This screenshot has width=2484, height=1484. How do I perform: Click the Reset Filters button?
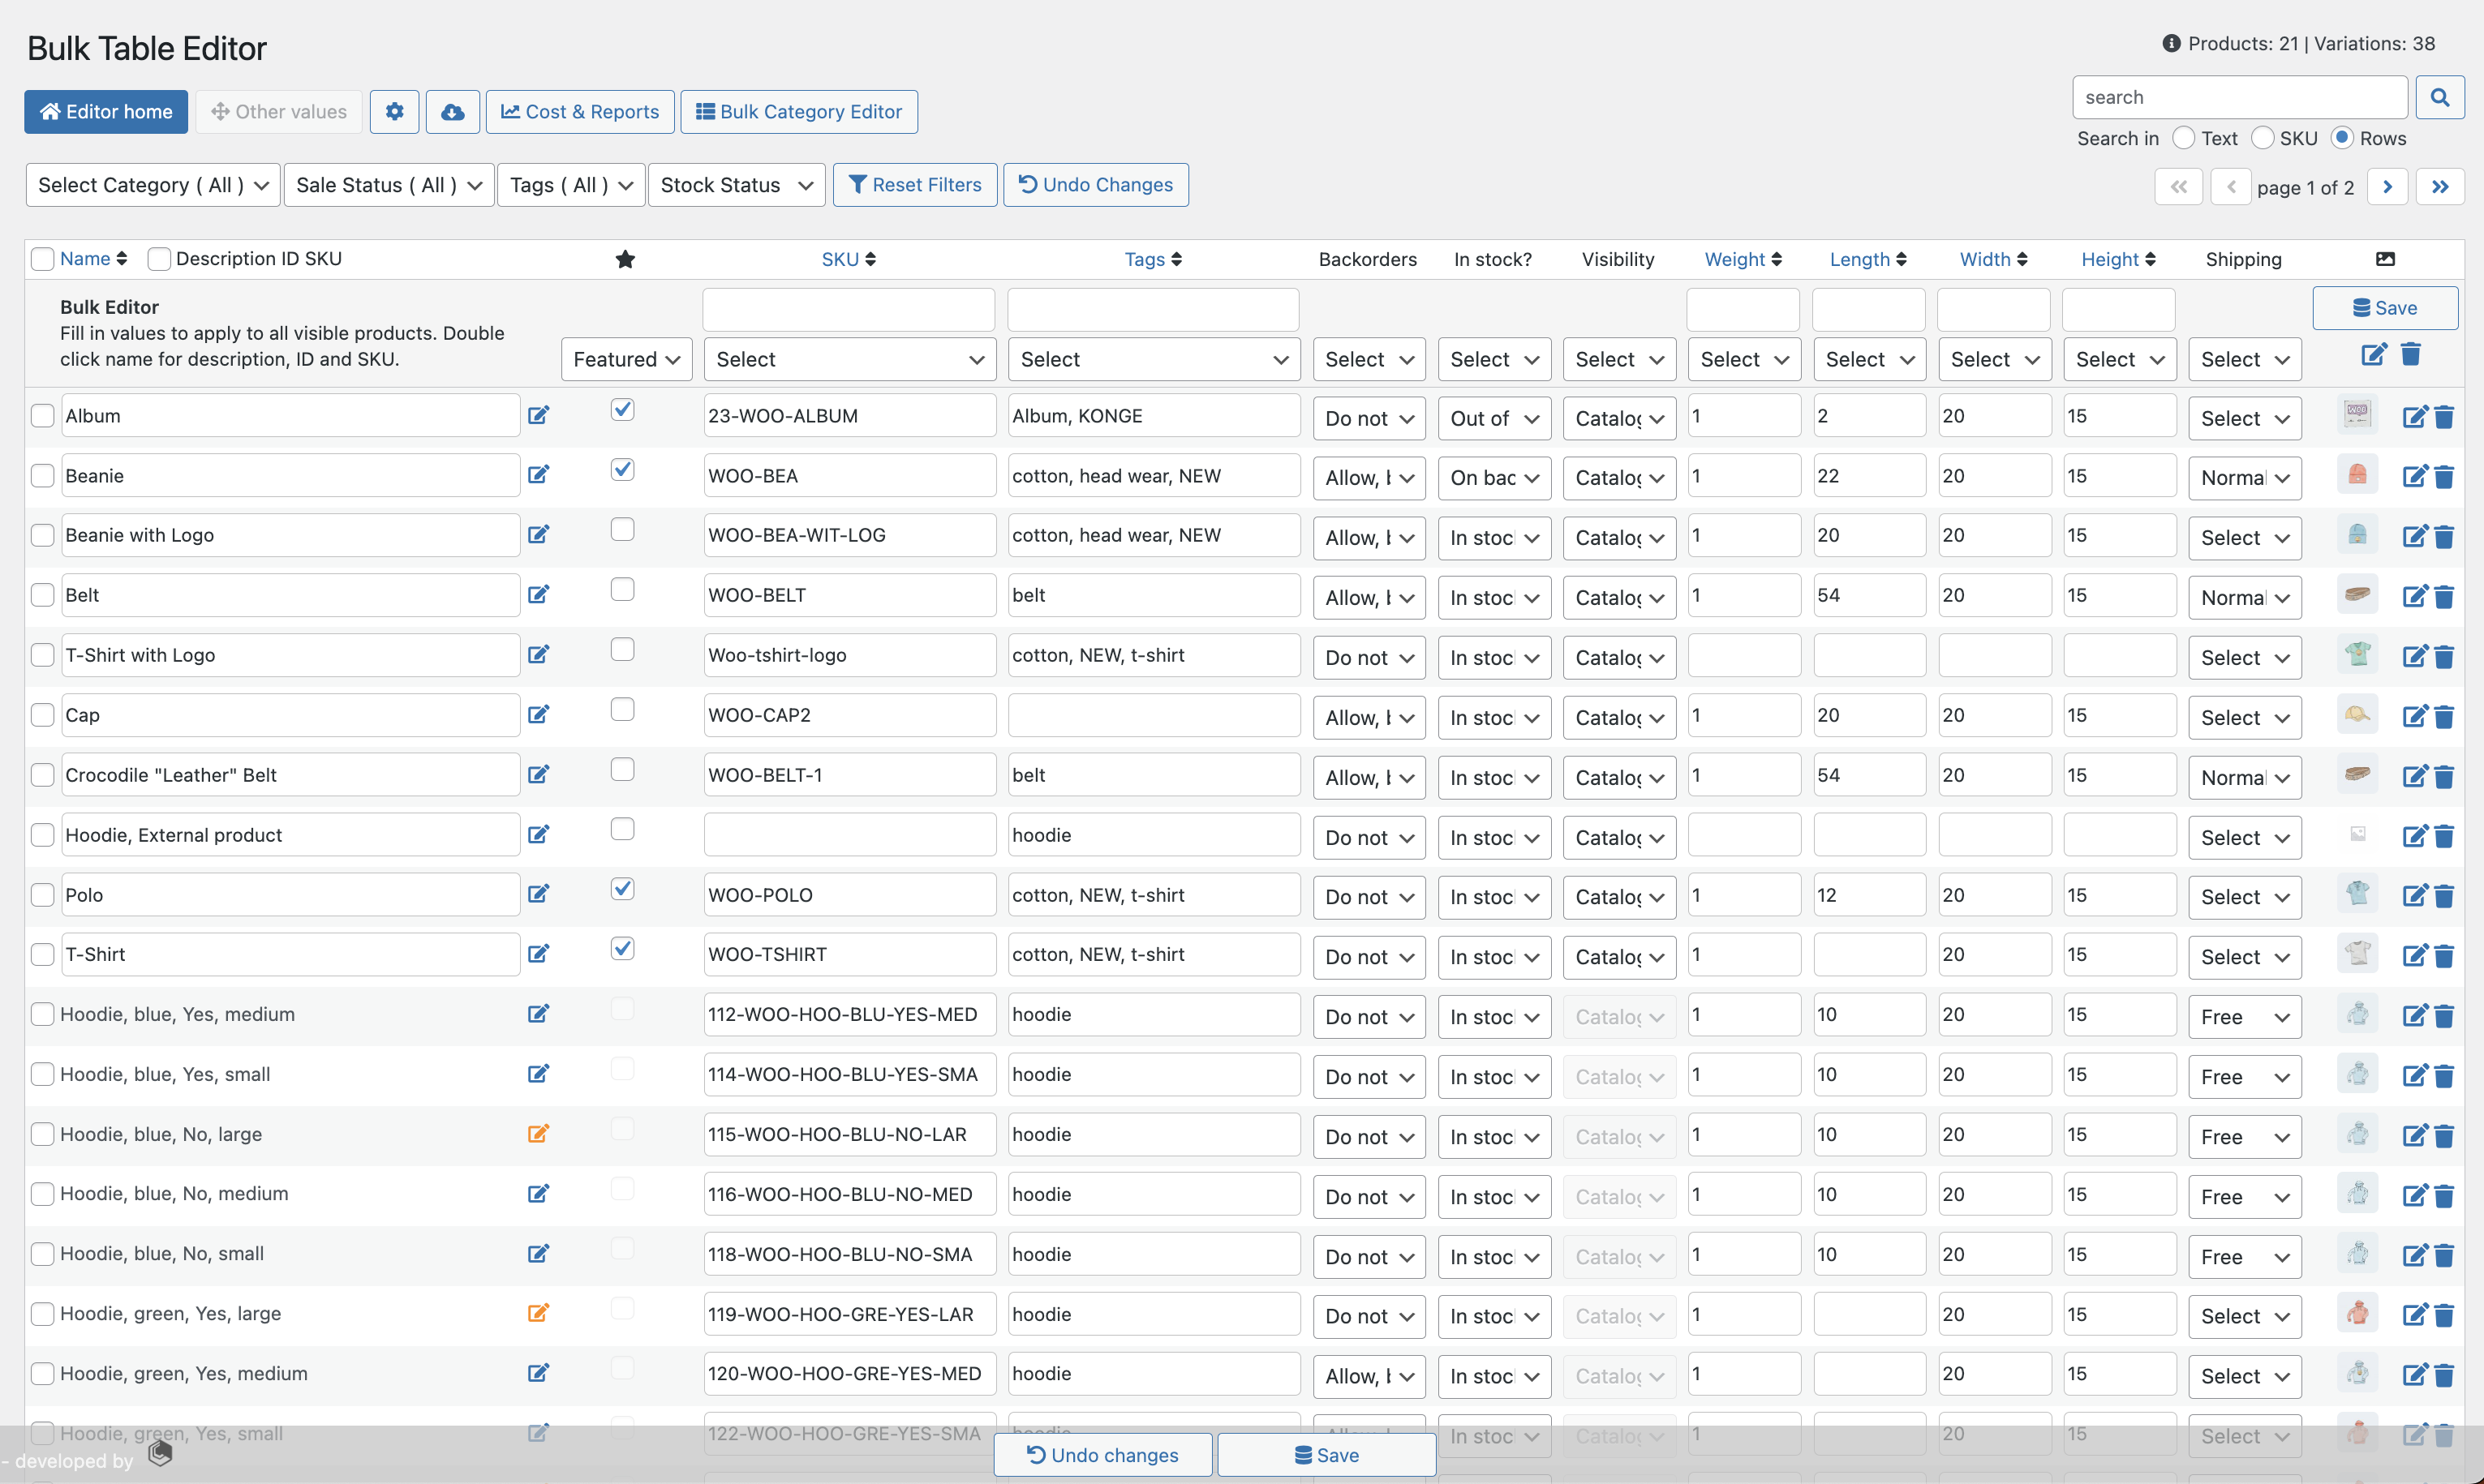[913, 184]
